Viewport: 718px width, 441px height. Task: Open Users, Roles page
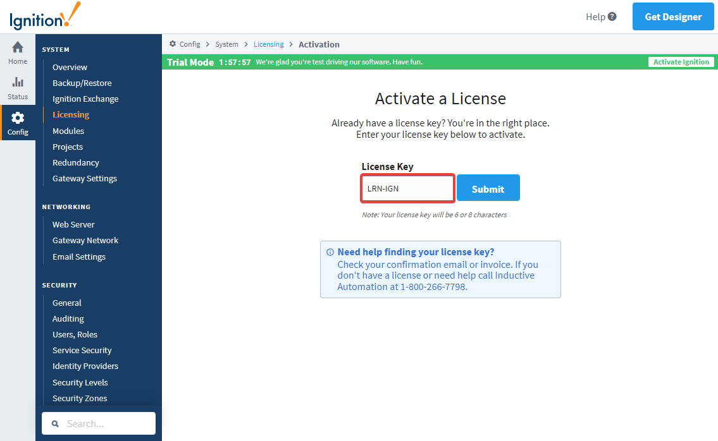75,334
